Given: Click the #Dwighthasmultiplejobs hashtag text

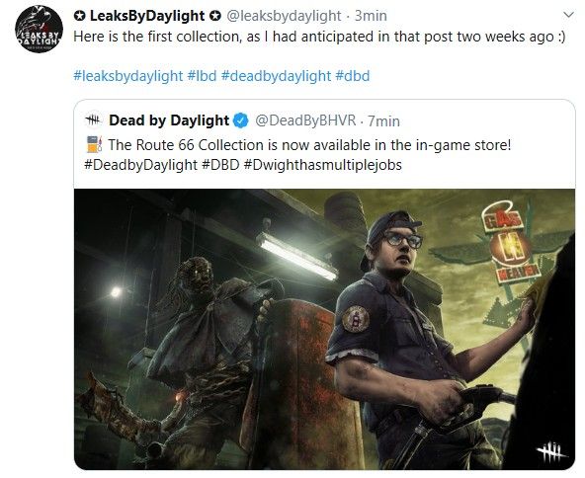Looking at the screenshot, I should (x=322, y=164).
